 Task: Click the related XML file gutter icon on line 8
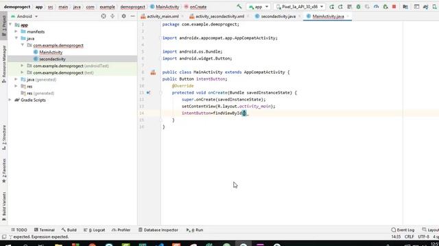click(153, 72)
